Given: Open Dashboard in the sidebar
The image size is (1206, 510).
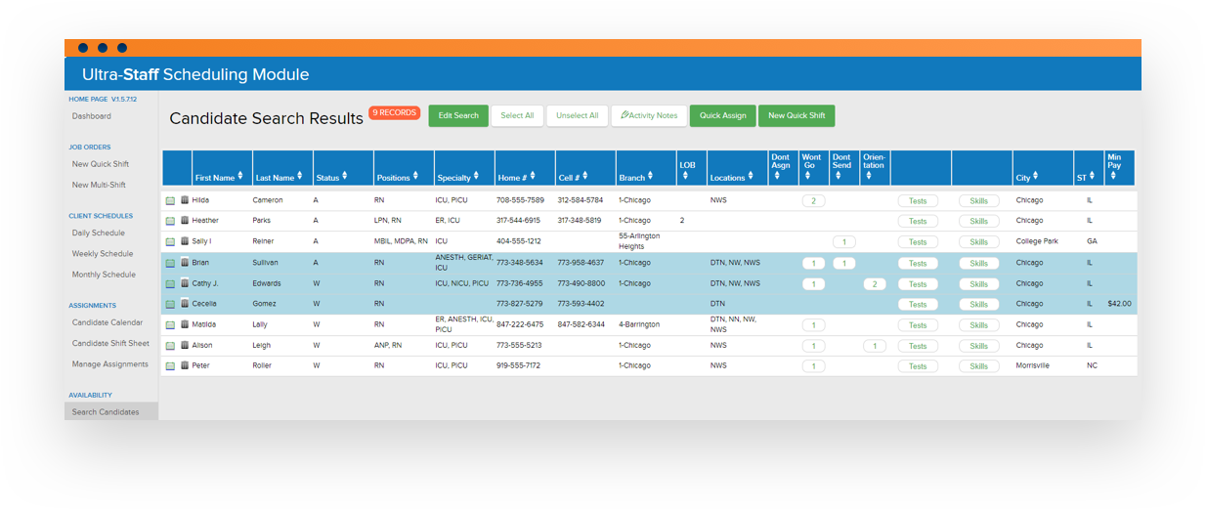Looking at the screenshot, I should (92, 116).
